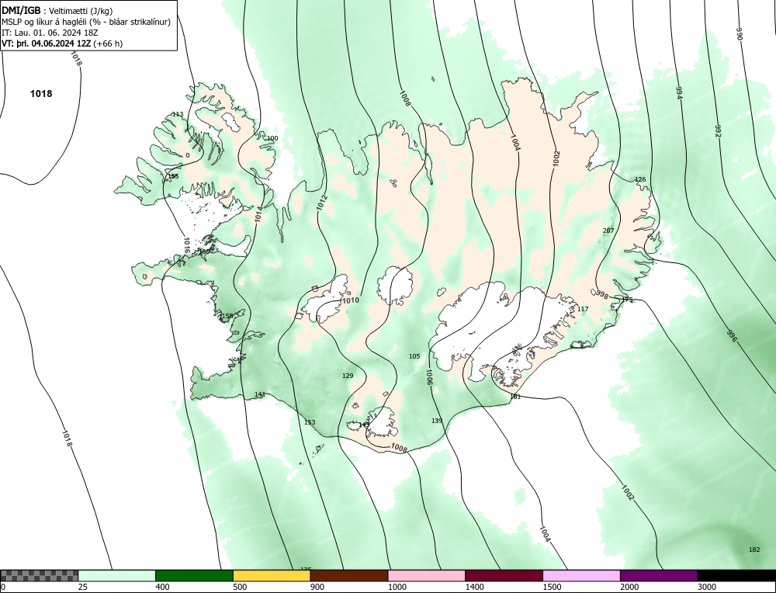Select the station value 129

click(x=348, y=376)
